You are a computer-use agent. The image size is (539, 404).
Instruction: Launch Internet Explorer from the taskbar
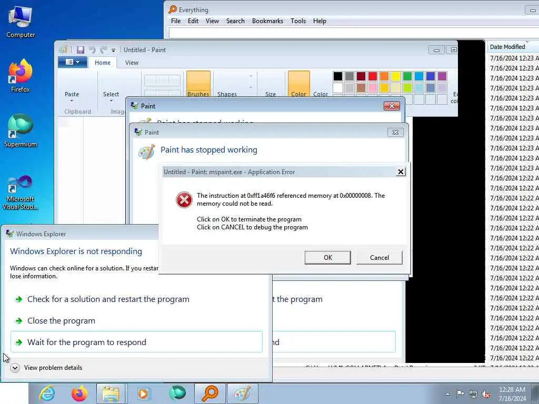pyautogui.click(x=47, y=393)
